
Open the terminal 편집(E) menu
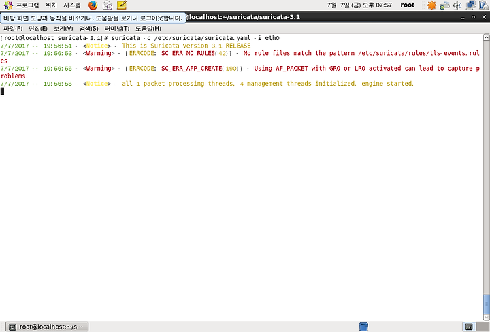[38, 29]
